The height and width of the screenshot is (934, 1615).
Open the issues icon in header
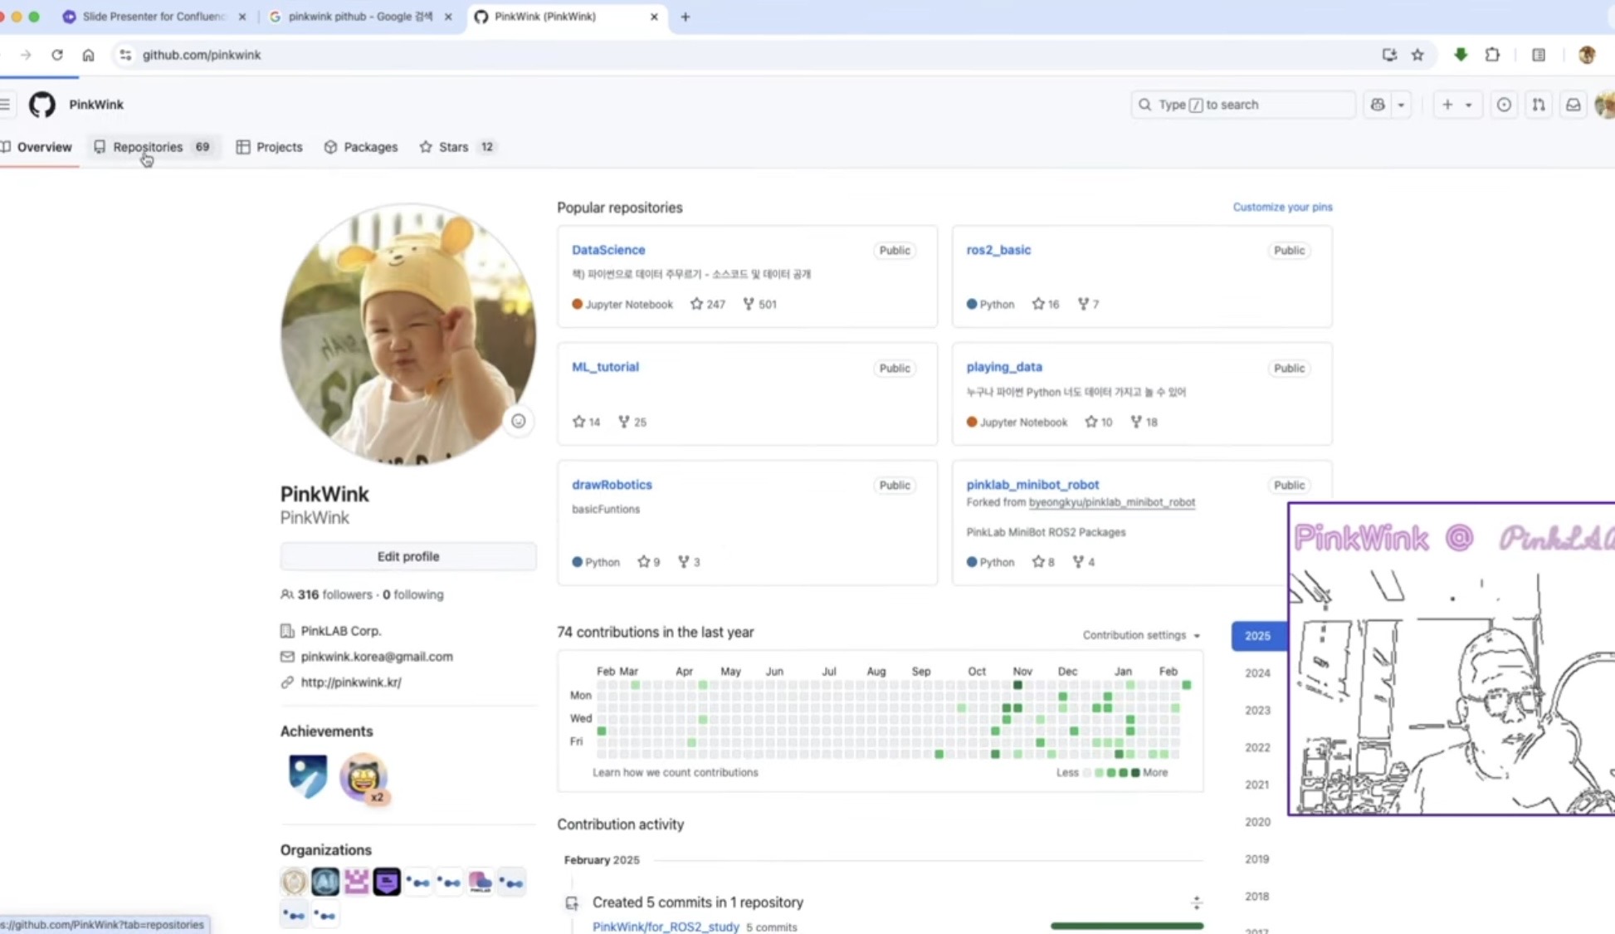coord(1503,105)
